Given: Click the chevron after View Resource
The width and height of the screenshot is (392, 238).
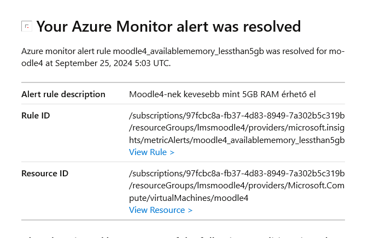Looking at the screenshot, I should (190, 210).
